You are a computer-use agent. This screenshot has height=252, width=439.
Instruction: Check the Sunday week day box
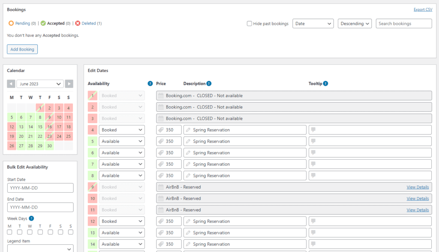71,232
